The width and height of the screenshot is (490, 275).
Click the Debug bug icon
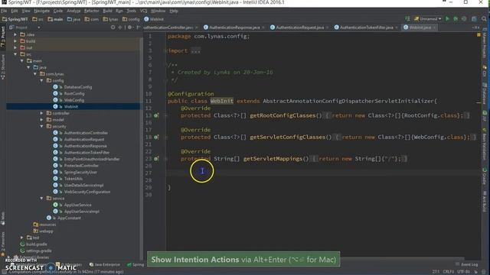click(x=456, y=19)
